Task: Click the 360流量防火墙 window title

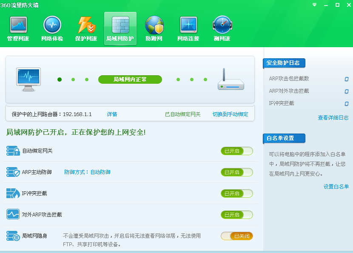Action: coord(20,5)
